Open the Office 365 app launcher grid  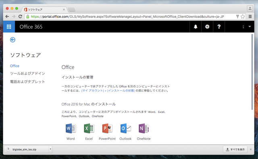point(9,27)
